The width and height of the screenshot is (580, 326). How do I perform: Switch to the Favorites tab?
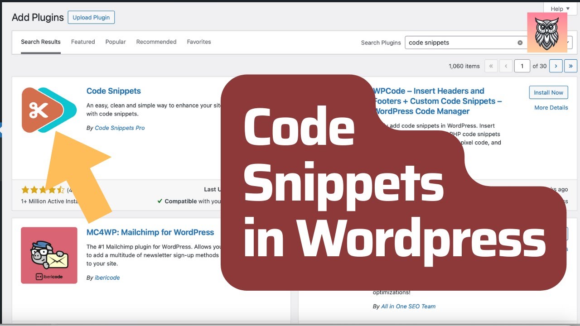click(x=199, y=42)
